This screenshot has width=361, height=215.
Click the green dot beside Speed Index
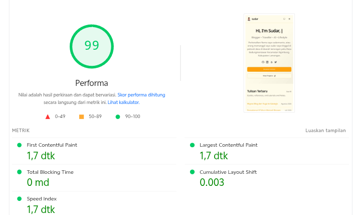pos(20,199)
